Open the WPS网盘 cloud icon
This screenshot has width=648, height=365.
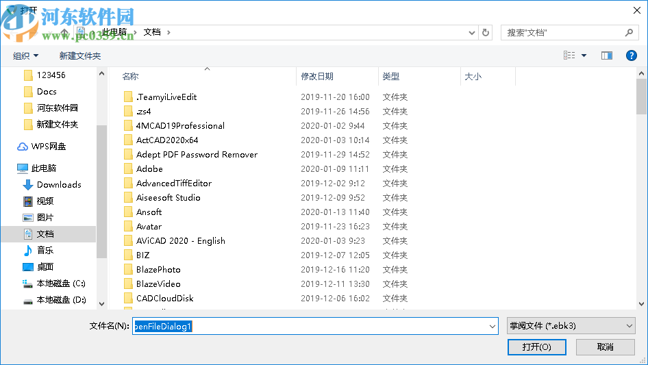tap(23, 147)
